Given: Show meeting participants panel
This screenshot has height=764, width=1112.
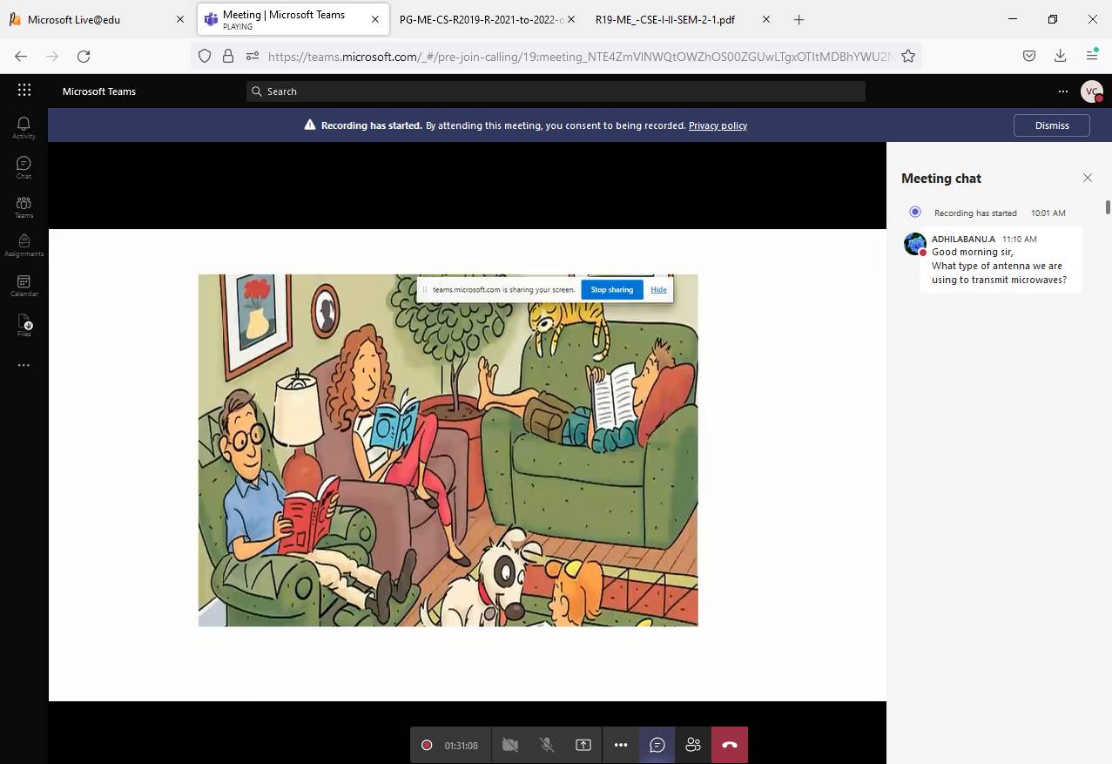Looking at the screenshot, I should [x=693, y=745].
